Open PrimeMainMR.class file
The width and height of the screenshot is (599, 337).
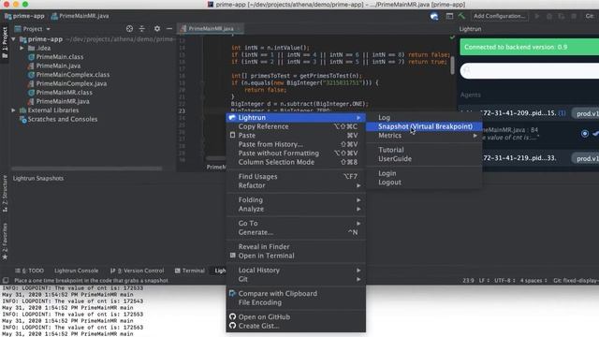64,93
